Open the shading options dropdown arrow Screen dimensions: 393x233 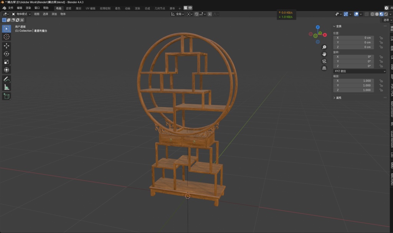click(x=390, y=14)
